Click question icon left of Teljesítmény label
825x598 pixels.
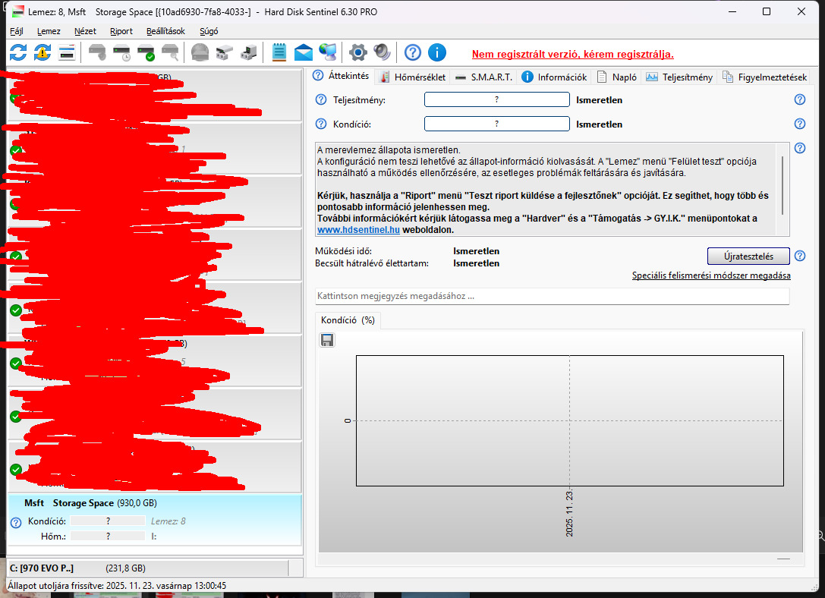[x=321, y=99]
